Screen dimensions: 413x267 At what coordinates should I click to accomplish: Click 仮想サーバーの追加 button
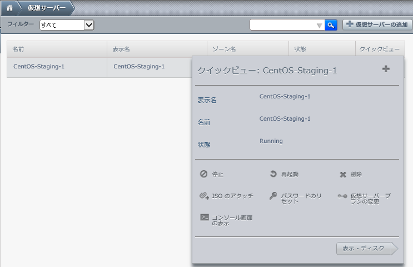(x=377, y=24)
